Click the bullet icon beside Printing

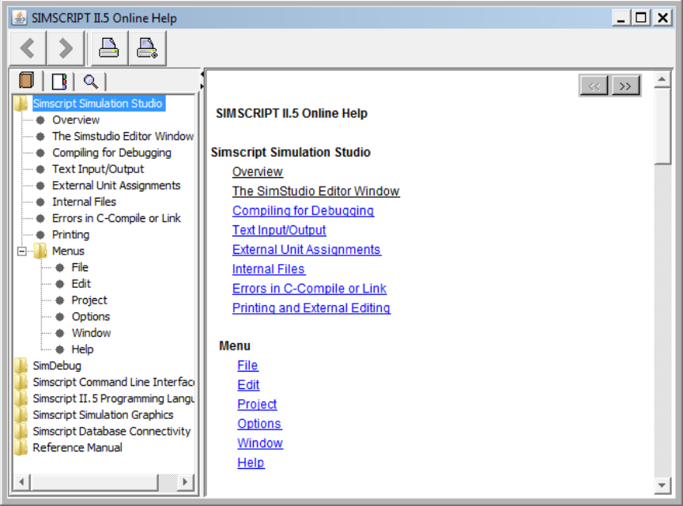coord(40,235)
